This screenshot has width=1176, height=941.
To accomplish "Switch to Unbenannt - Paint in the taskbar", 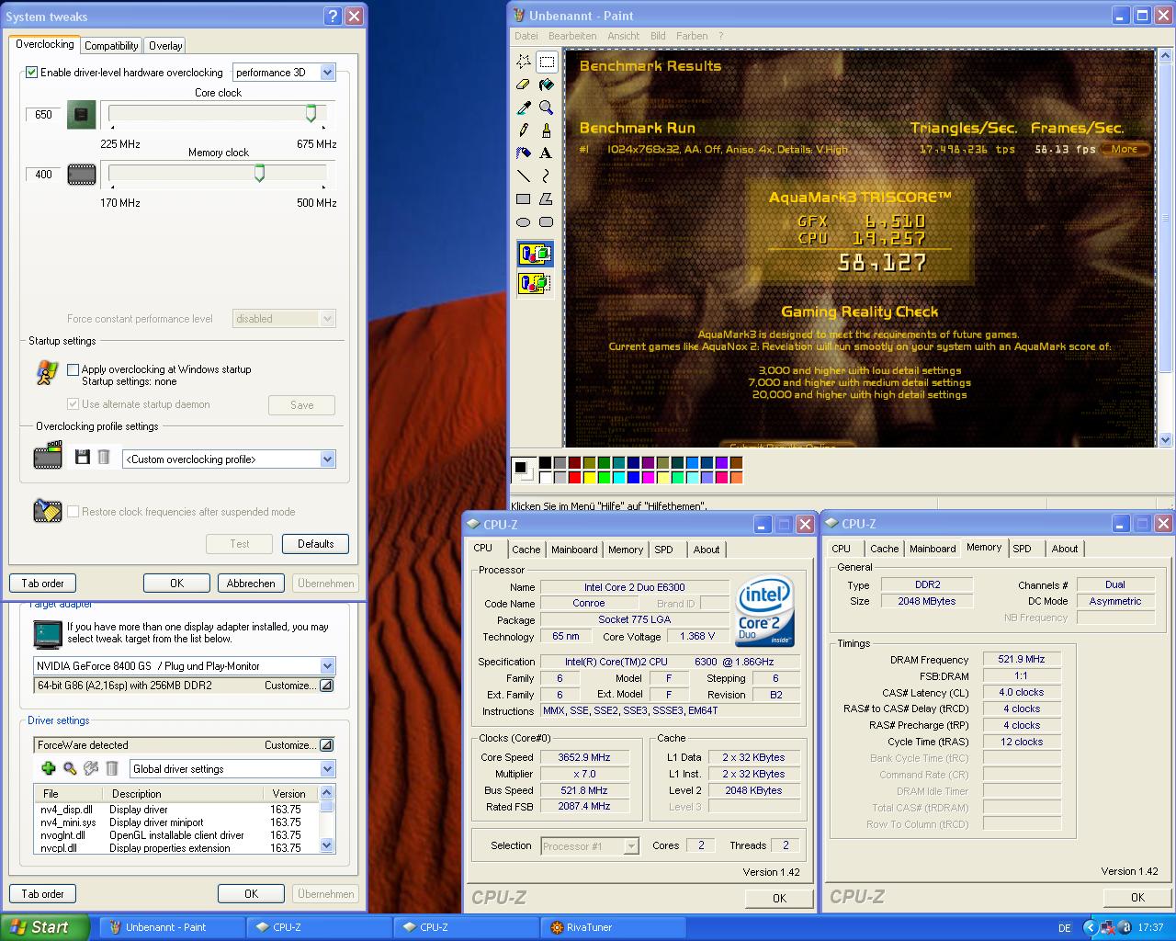I will [x=172, y=928].
